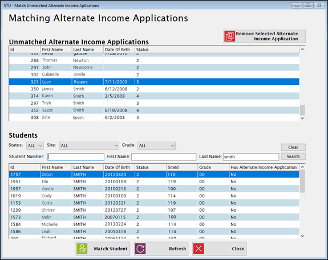Select student row 1019 Cody SMITH
Image resolution: width=328 pixels, height=260 pixels.
click(154, 196)
